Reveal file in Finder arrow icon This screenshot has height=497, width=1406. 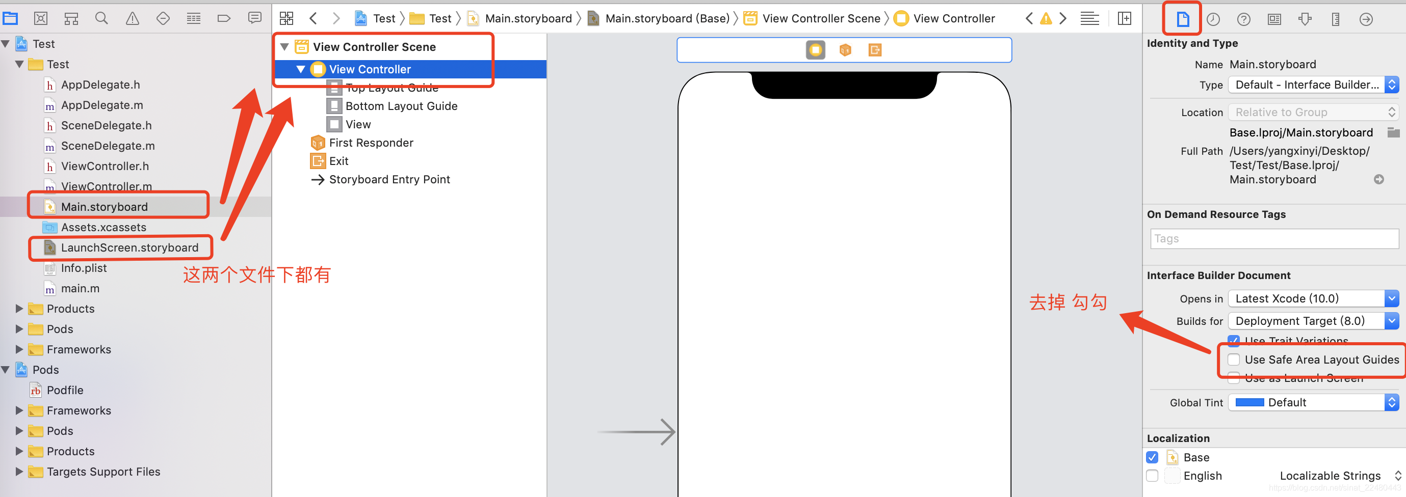tap(1378, 179)
